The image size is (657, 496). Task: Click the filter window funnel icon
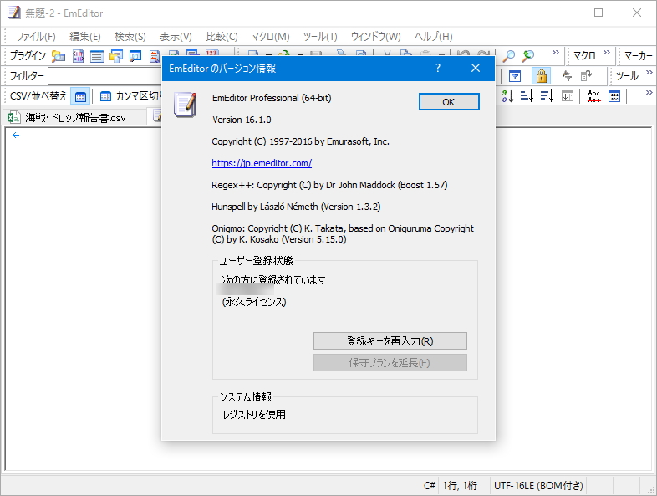pos(515,76)
